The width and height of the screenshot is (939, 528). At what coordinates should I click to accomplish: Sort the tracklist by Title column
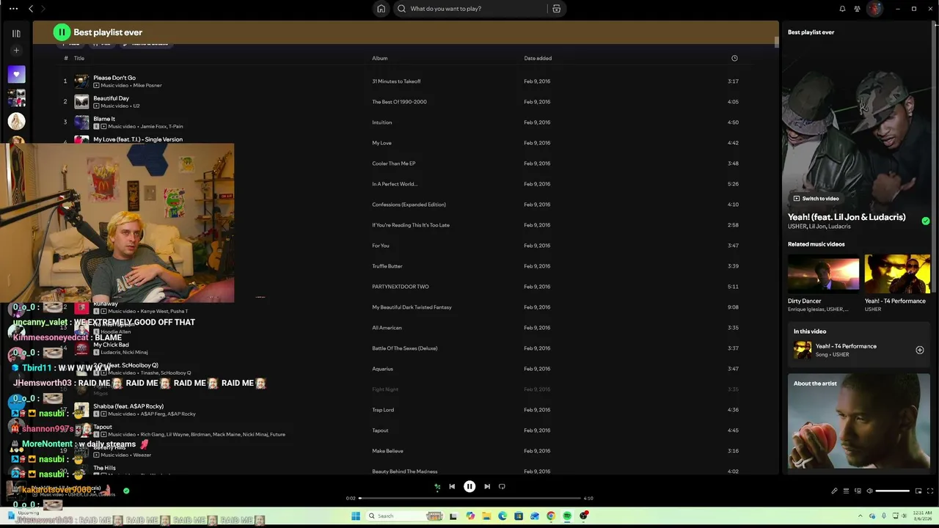click(79, 58)
